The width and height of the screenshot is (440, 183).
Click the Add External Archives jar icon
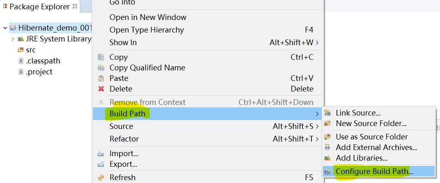click(x=327, y=147)
